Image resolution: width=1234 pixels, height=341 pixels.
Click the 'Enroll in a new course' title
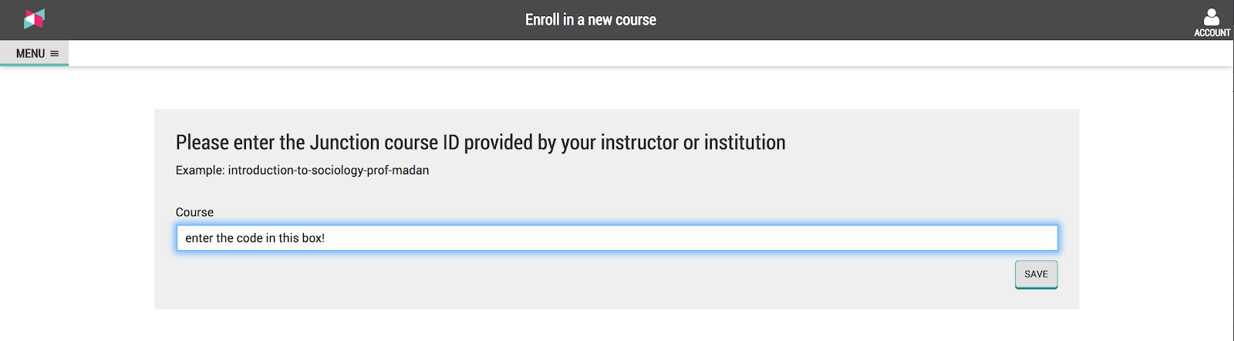point(591,20)
